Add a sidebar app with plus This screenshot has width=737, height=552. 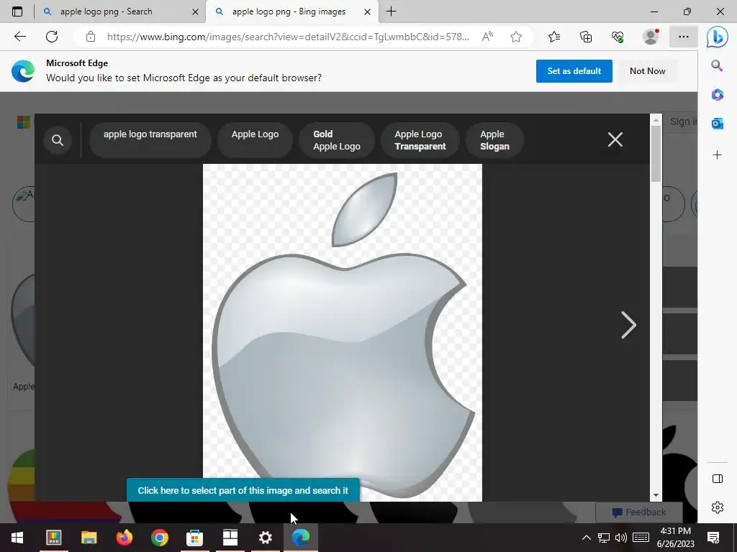click(x=718, y=155)
